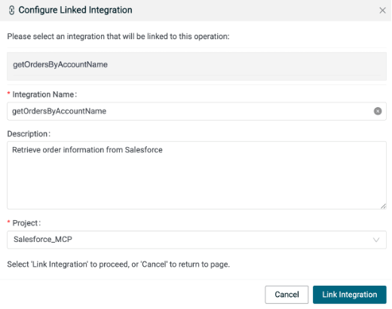Click the Integration Name input field

197,111
